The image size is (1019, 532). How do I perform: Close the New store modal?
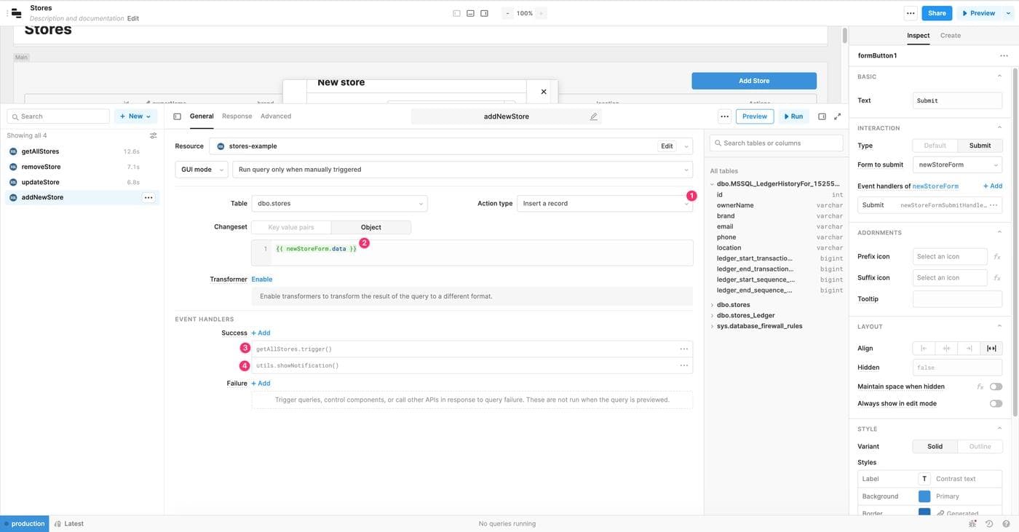pyautogui.click(x=543, y=92)
